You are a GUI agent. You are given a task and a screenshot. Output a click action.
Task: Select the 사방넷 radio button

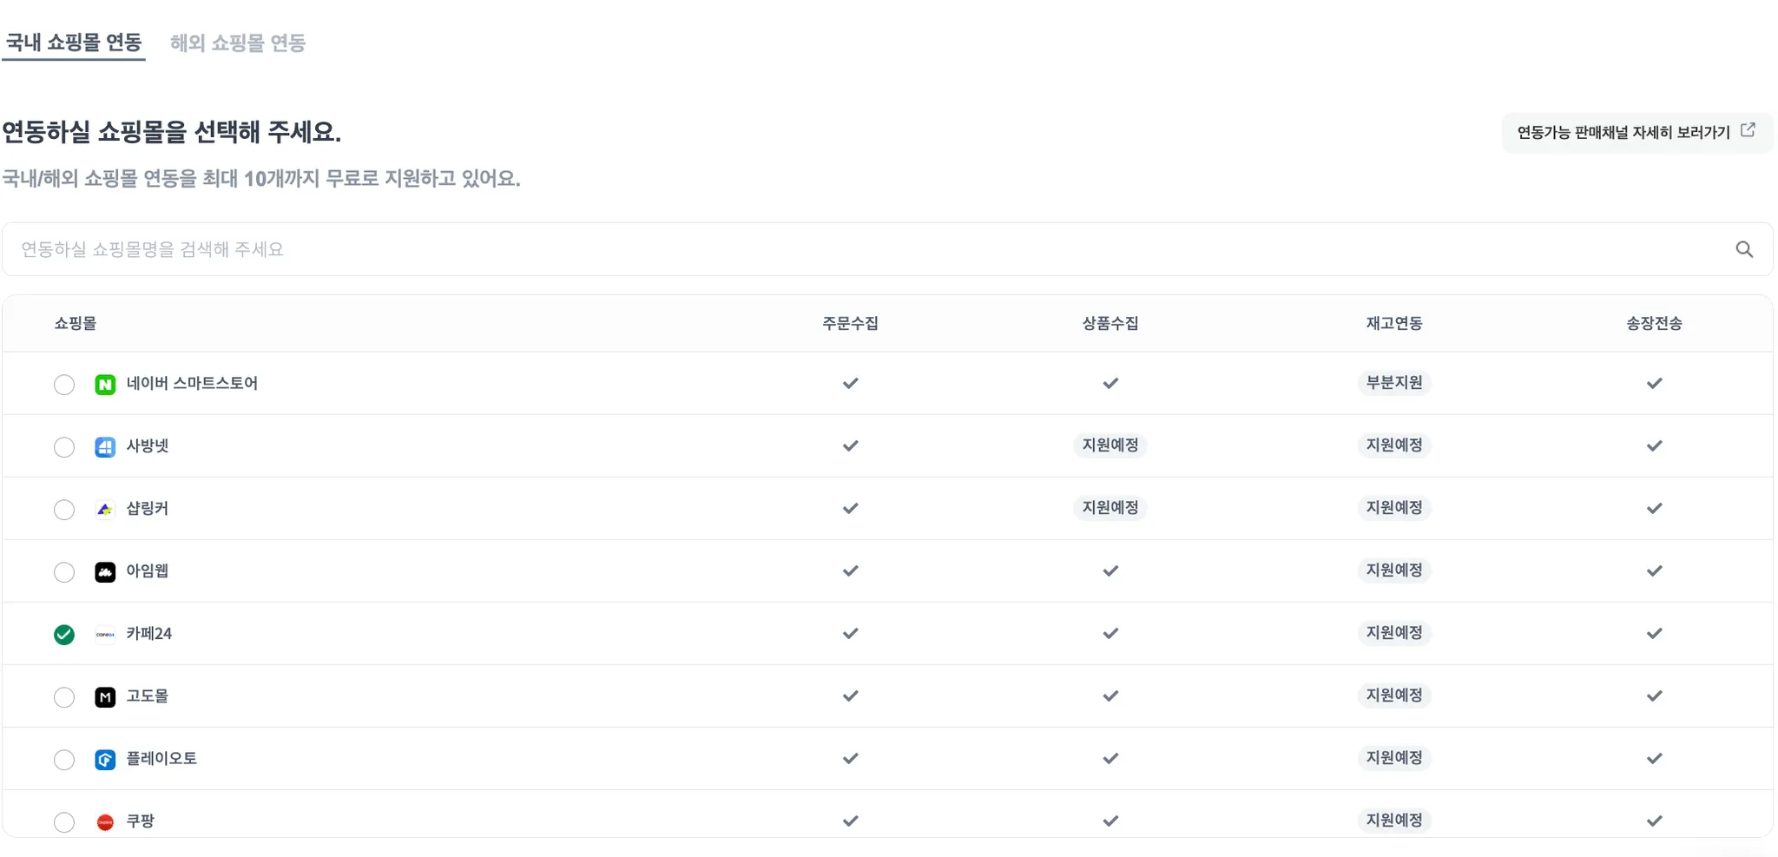(64, 447)
